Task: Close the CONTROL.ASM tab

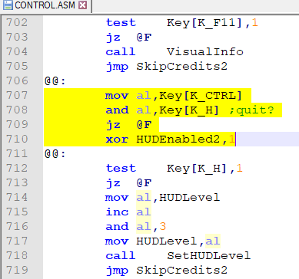Action: click(x=83, y=5)
